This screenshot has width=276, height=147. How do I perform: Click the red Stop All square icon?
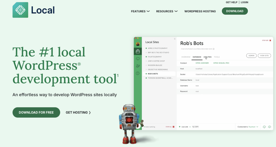173,127
